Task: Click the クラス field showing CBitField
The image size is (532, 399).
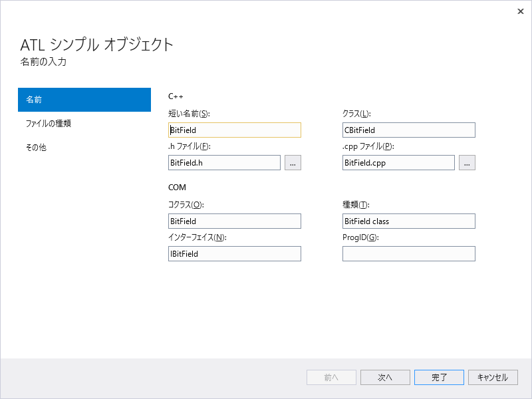Action: point(408,130)
